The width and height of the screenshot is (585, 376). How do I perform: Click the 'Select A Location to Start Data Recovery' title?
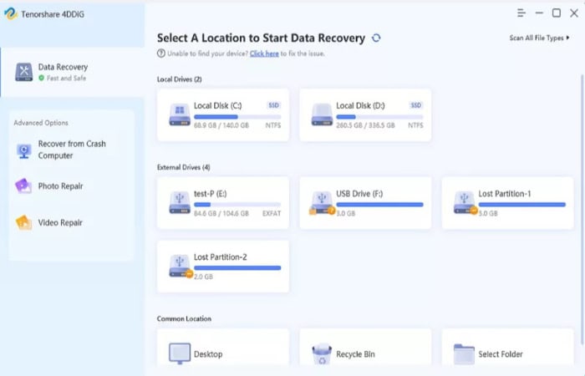[261, 38]
